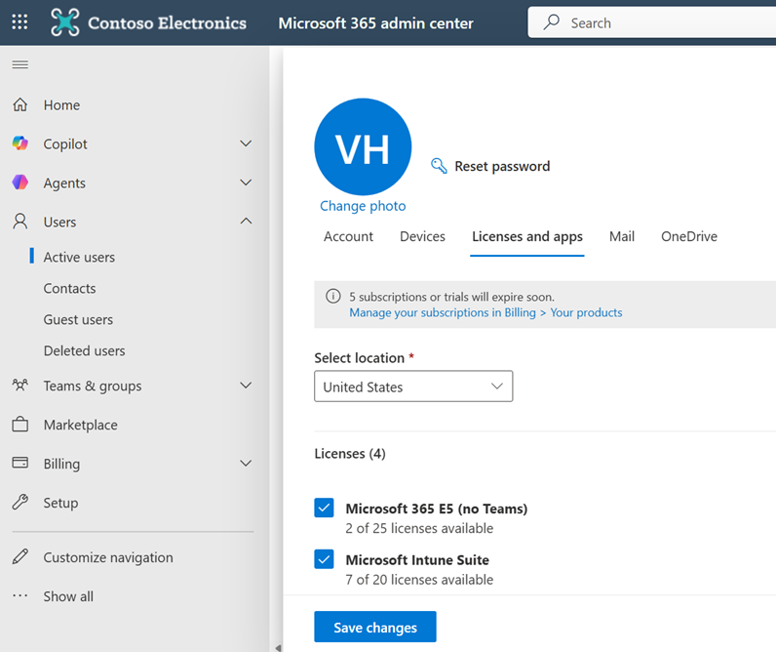Switch to the Mail tab
This screenshot has height=652, width=777.
pos(622,236)
